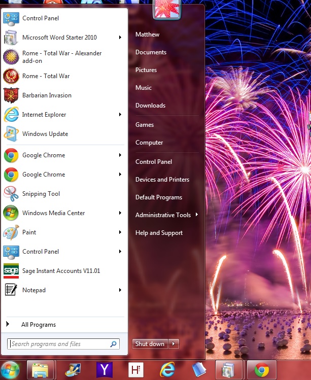Open the arrow next to Shut down

point(174,344)
